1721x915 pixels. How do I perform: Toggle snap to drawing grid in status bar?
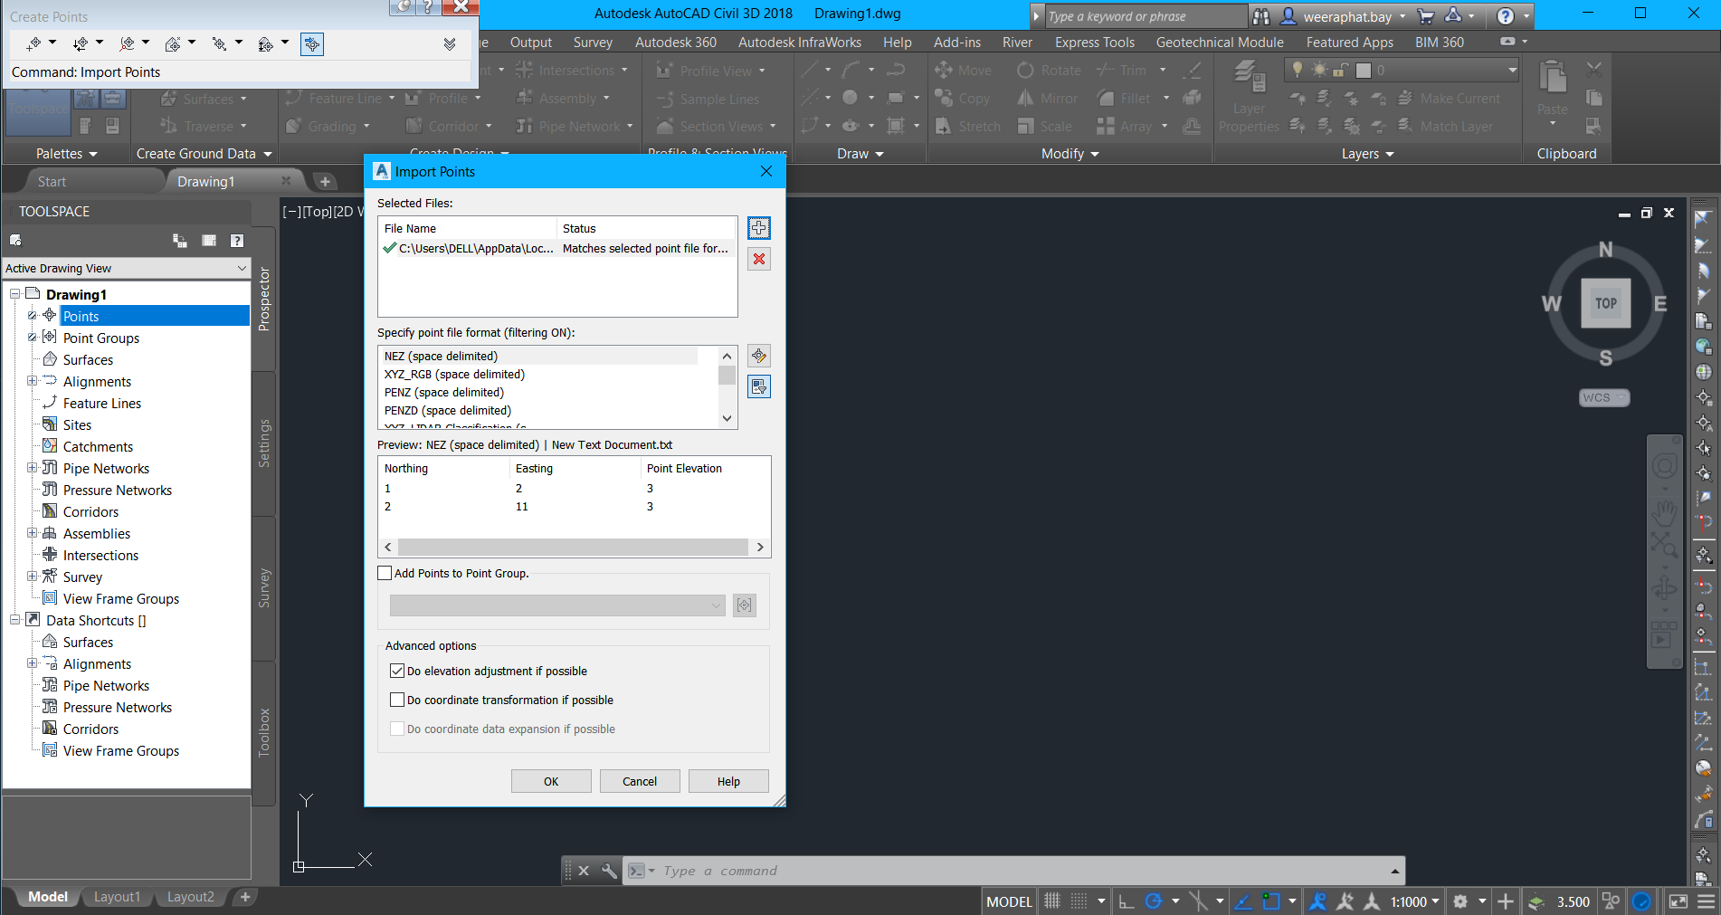coord(1080,901)
